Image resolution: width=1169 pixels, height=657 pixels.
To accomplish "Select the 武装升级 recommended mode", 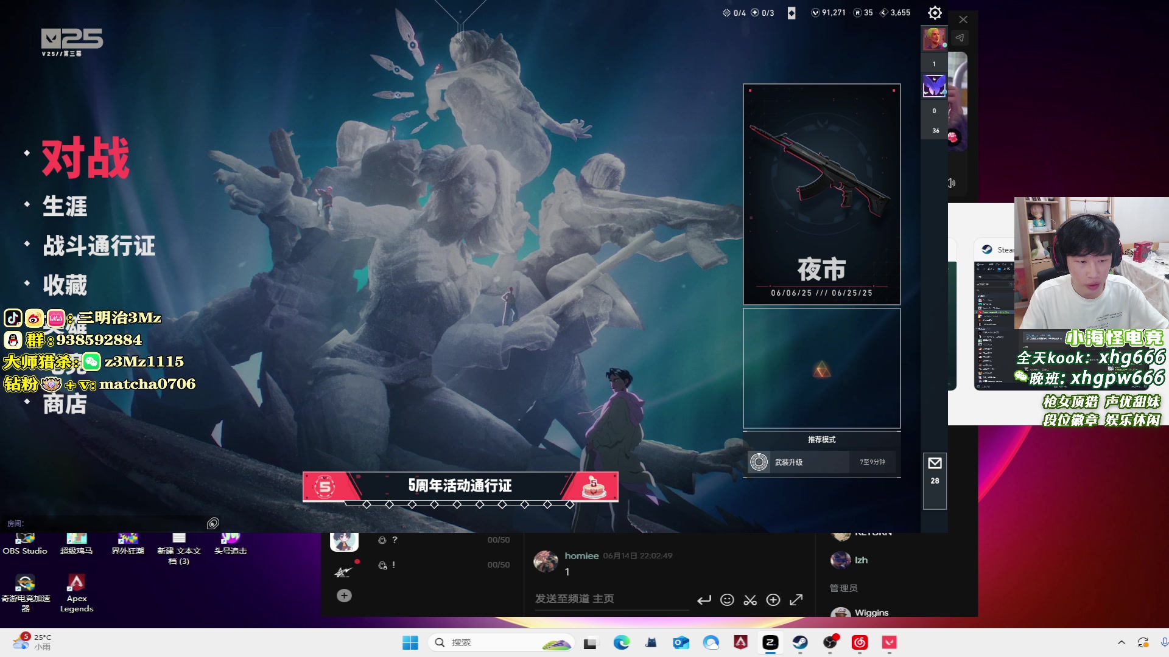I will coord(821,462).
